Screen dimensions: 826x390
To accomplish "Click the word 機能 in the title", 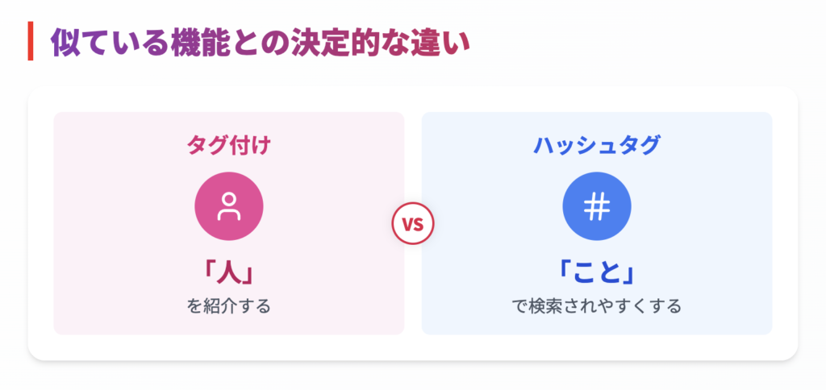I will [x=201, y=42].
